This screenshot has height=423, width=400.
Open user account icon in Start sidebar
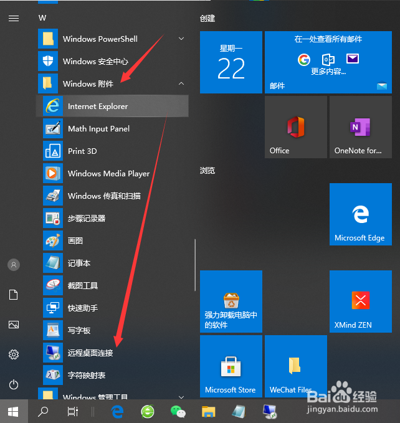coord(14,265)
